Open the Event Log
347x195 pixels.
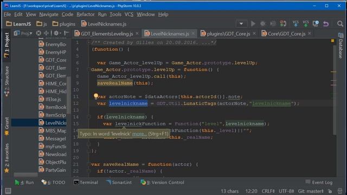click(319, 183)
